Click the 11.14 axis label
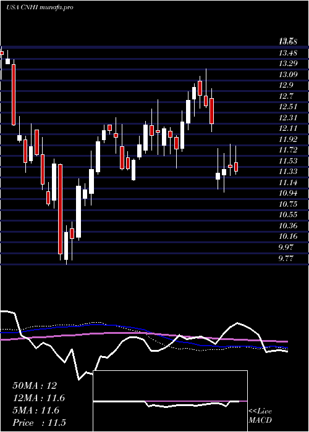This screenshot has height=432, width=309. pos(288,183)
